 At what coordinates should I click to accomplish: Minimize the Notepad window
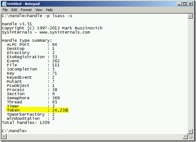click(179, 4)
